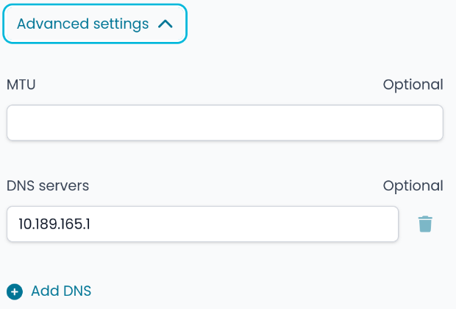The width and height of the screenshot is (456, 309).
Task: Click the DNS servers field showing 10.189.165.1
Action: tap(202, 224)
